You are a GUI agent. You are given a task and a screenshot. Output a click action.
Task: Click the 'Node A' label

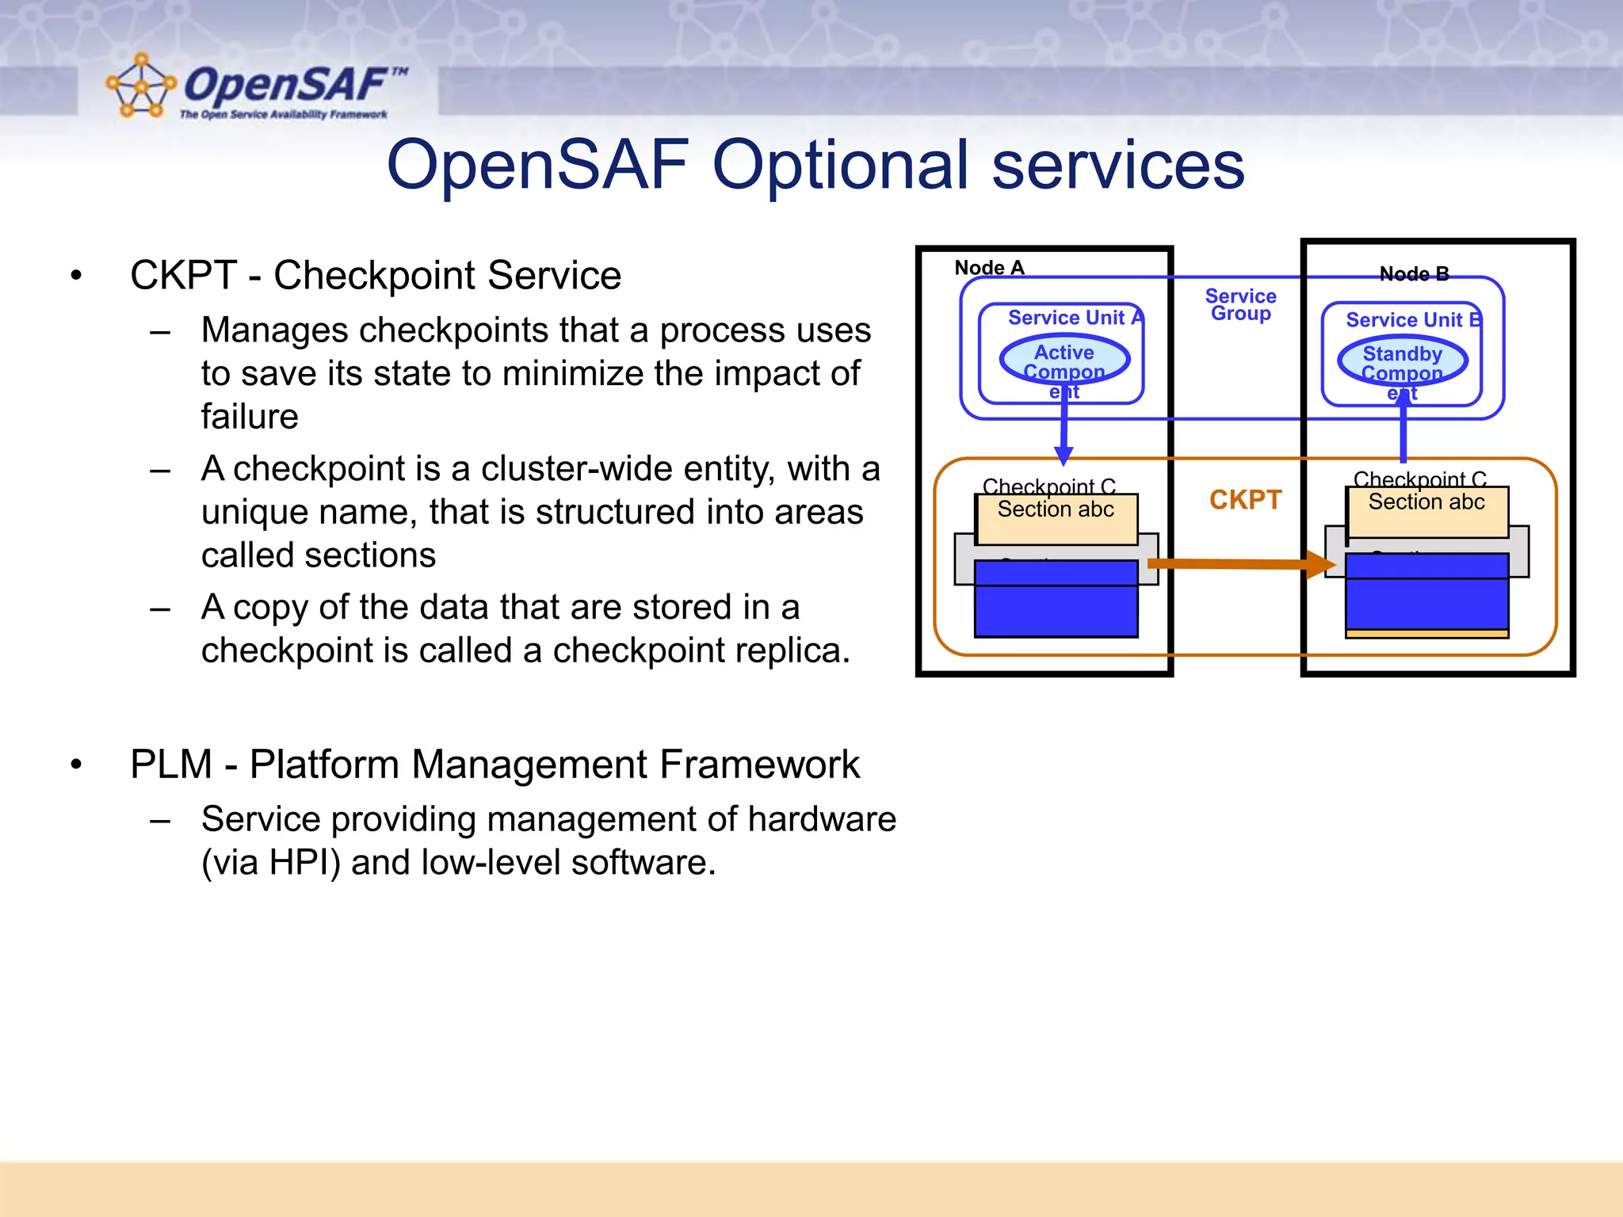[989, 268]
